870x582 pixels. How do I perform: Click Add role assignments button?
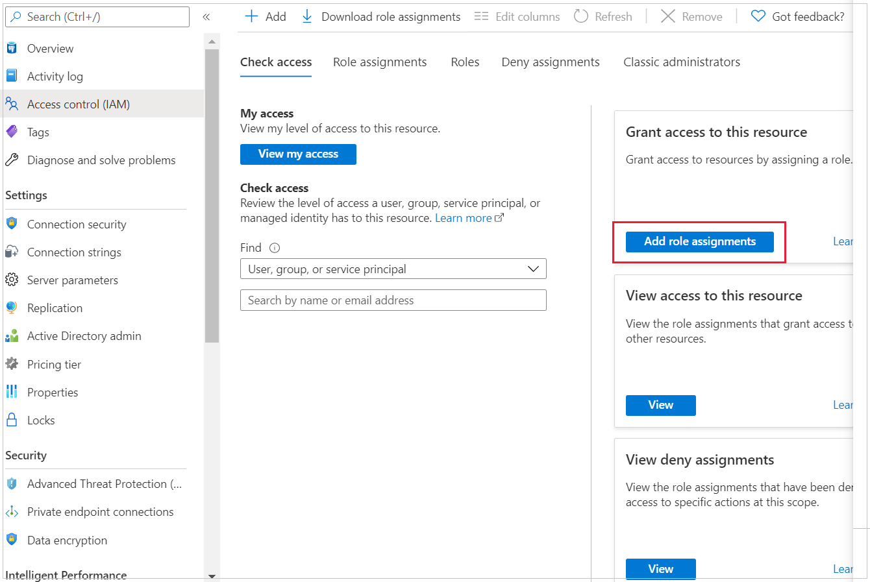click(x=700, y=241)
